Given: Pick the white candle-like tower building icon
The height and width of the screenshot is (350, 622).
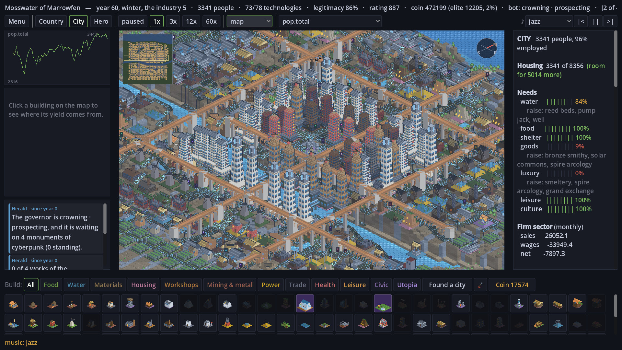Looking at the screenshot, I should pos(519,303).
